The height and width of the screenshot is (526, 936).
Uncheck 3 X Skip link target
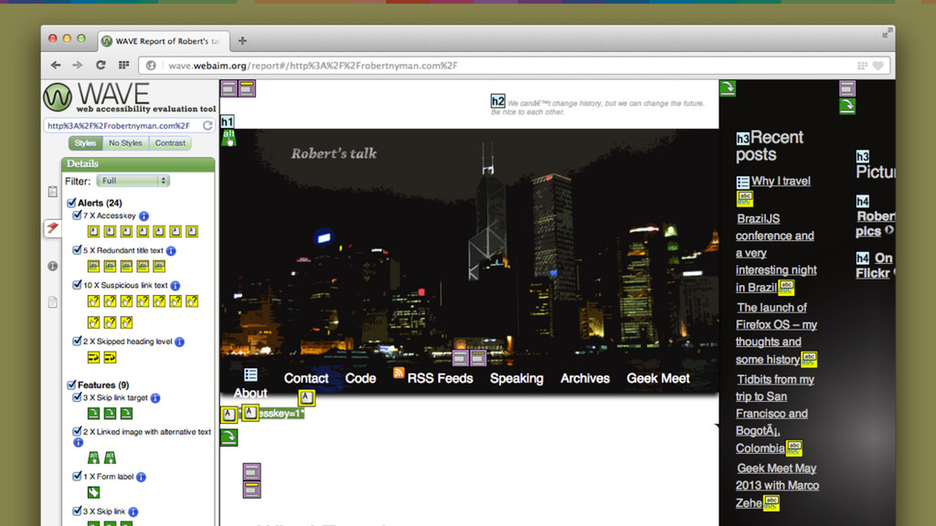point(77,397)
